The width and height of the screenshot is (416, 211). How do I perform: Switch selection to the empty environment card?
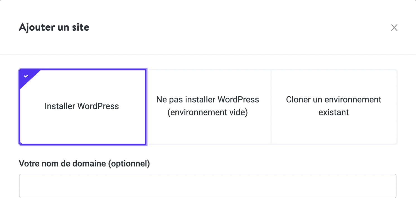click(207, 107)
